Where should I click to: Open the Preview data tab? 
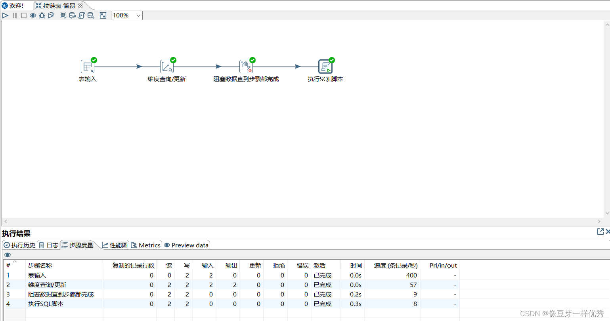(x=186, y=245)
